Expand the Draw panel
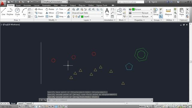Image resolution: width=192 pixels, height=108 pixels. click(17, 20)
